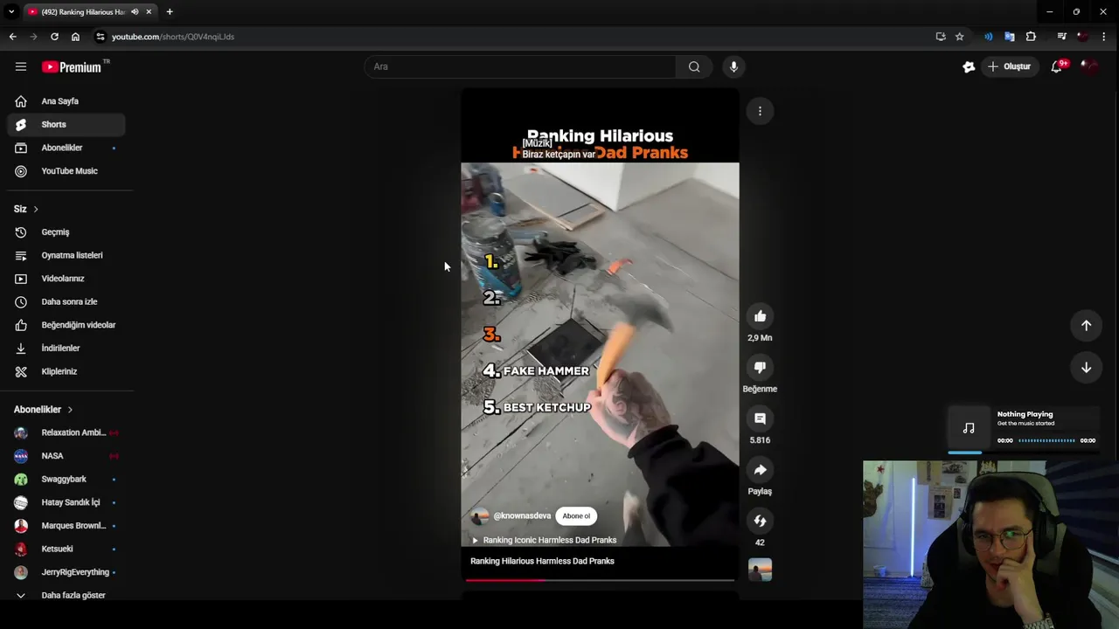
Task: Start voice search with microphone icon
Action: pyautogui.click(x=733, y=66)
